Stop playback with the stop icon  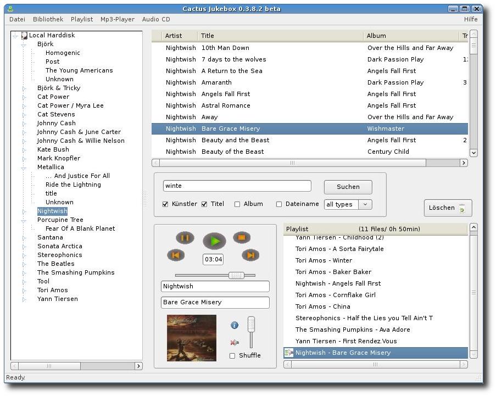242,237
